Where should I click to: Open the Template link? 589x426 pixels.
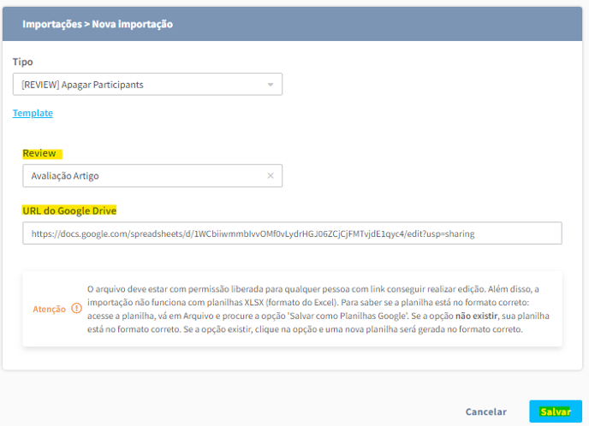pyautogui.click(x=33, y=113)
